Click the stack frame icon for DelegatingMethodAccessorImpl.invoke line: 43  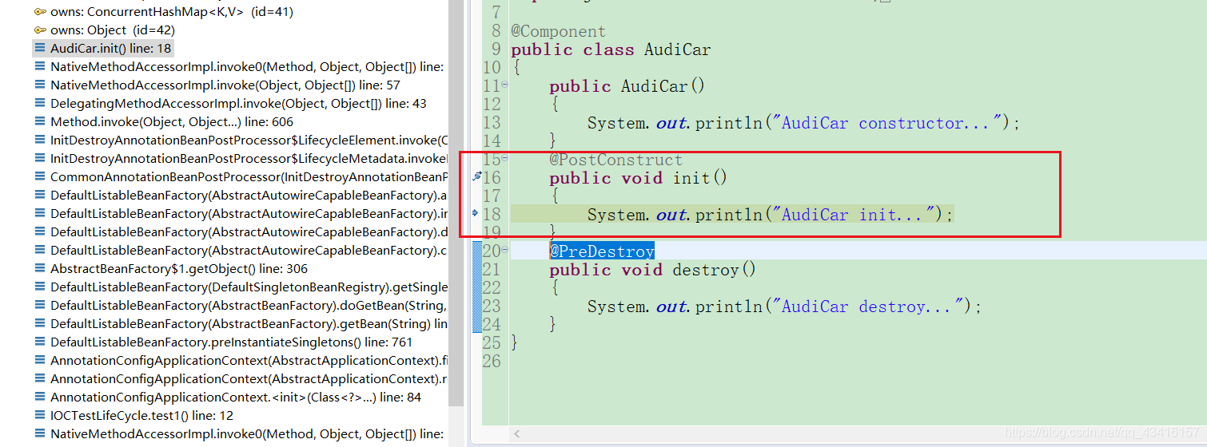coord(40,104)
